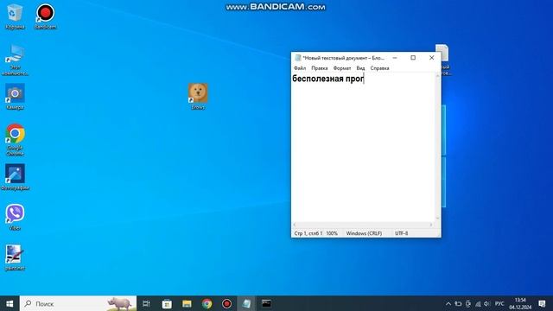Click the horizontal scrollbar right arrow in Notepad
This screenshot has height=311, width=553.
(431, 225)
